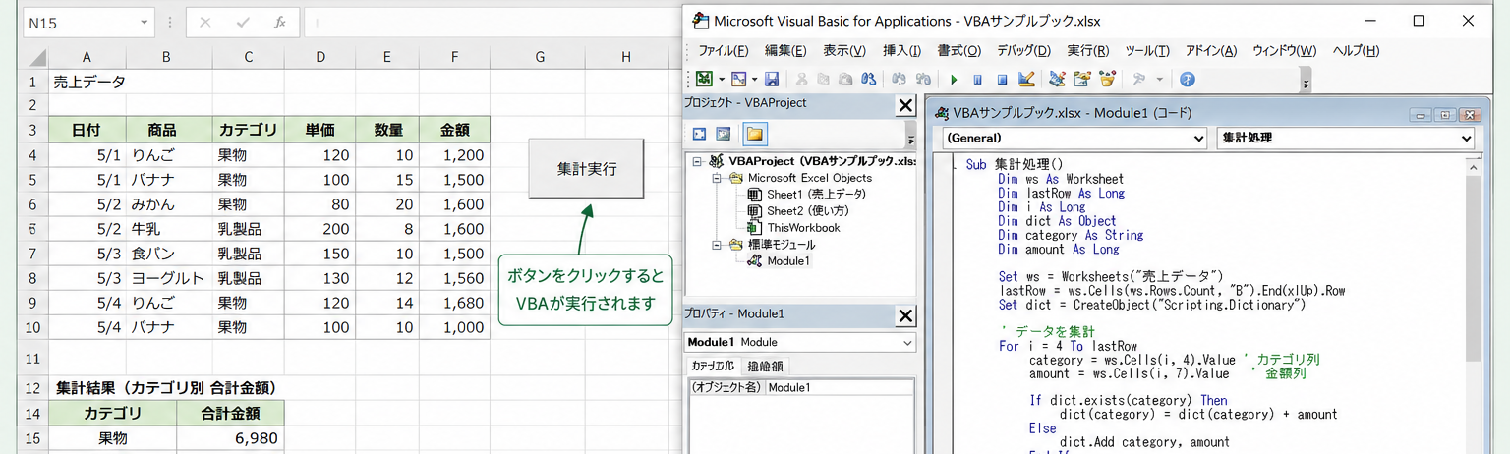Click the Reset stop square icon
Viewport: 1510px width, 454px height.
tap(1002, 80)
